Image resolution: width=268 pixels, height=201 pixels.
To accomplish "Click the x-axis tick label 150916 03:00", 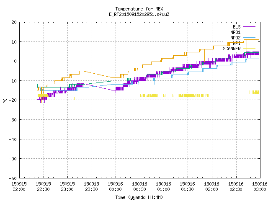I will (x=260, y=187).
